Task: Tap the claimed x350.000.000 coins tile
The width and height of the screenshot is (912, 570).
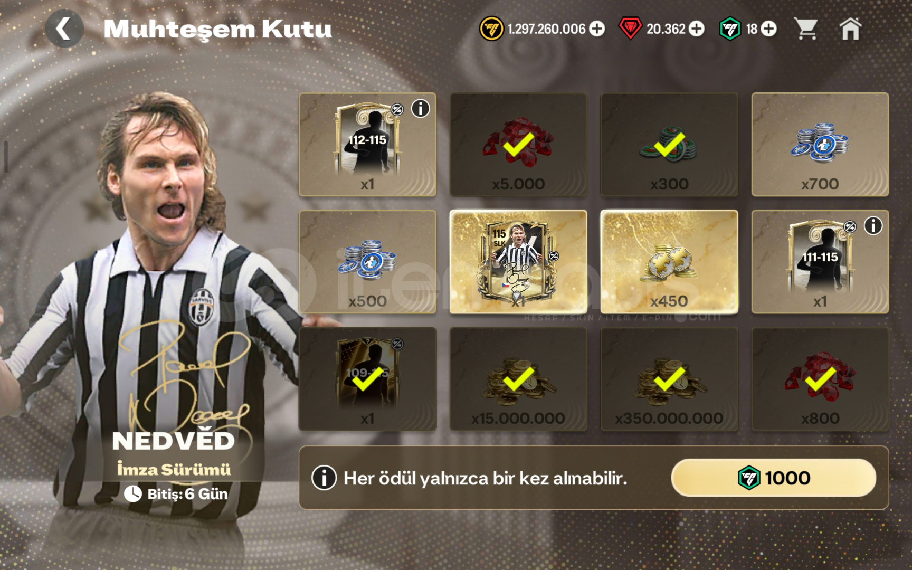Action: pyautogui.click(x=669, y=379)
